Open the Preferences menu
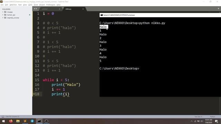This screenshot has width=221, height=124. 51,5
